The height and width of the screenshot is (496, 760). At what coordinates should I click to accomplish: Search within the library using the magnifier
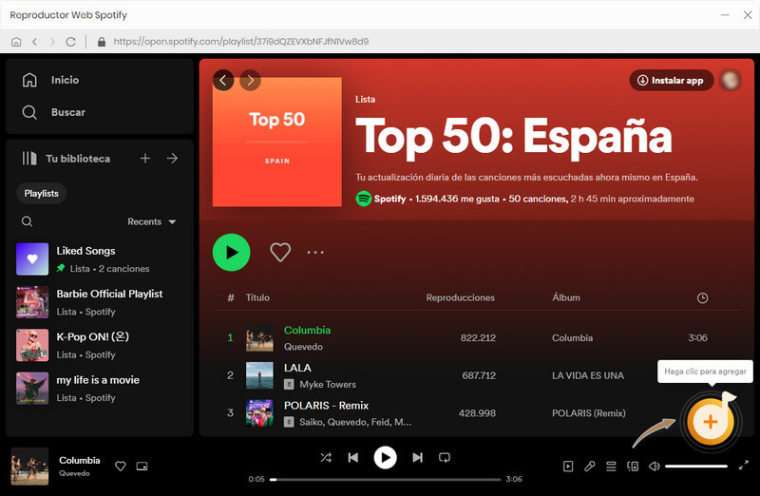[28, 221]
